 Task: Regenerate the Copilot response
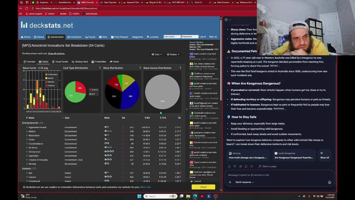click(x=252, y=166)
